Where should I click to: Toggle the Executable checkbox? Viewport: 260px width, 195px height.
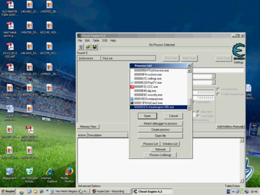(194, 102)
